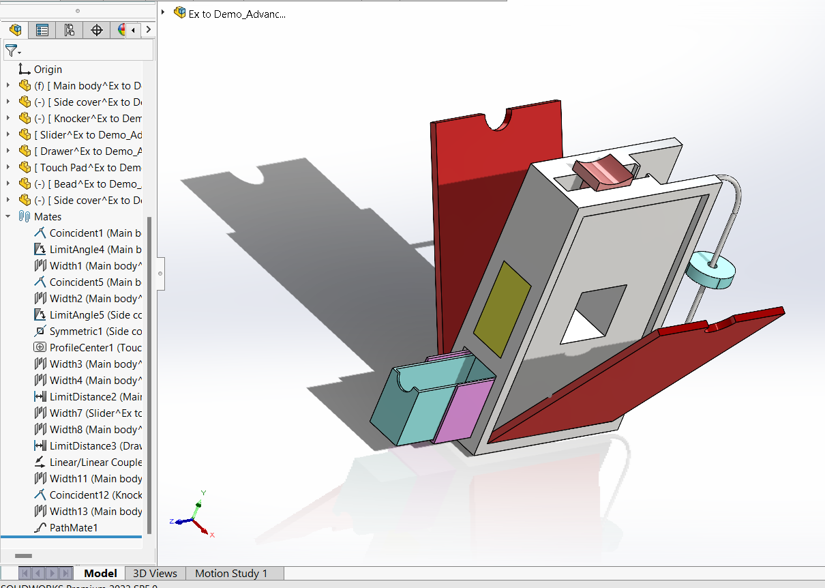Click the FeatureManager panel collapse handle
The height and width of the screenshot is (588, 825).
[160, 274]
